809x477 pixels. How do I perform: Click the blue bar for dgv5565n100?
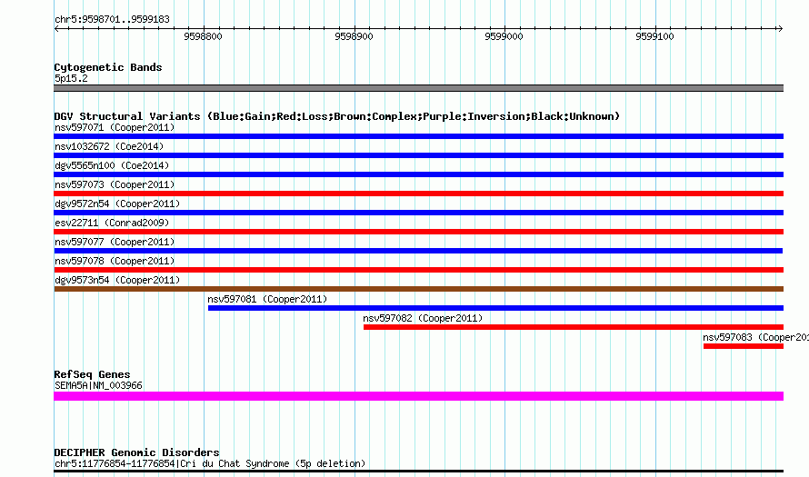[x=418, y=174]
